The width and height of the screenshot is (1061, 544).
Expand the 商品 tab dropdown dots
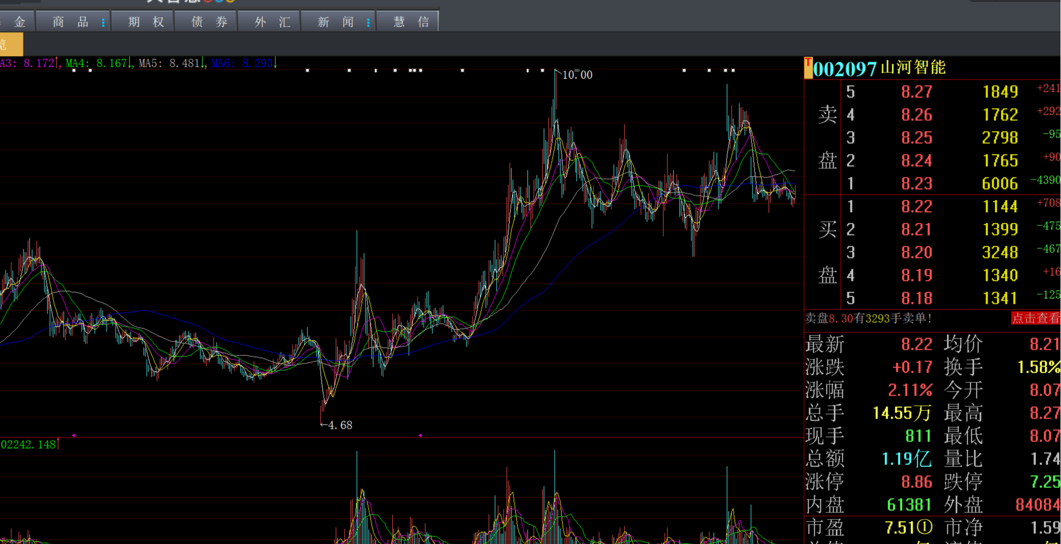(103, 22)
